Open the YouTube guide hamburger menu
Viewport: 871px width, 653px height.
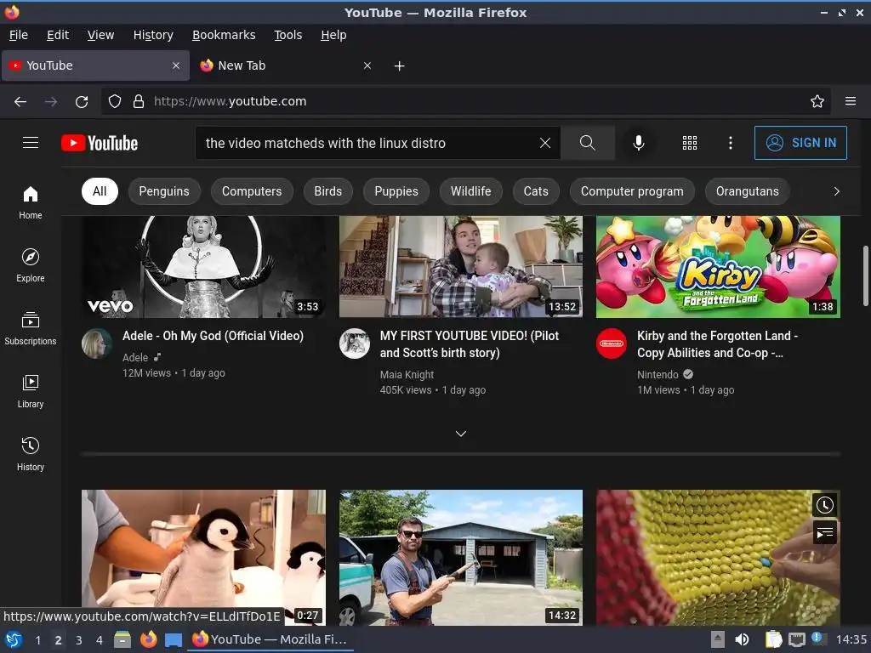pos(31,143)
